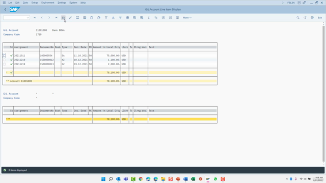Click the toolbar icon left of Set Filter

tap(99, 18)
